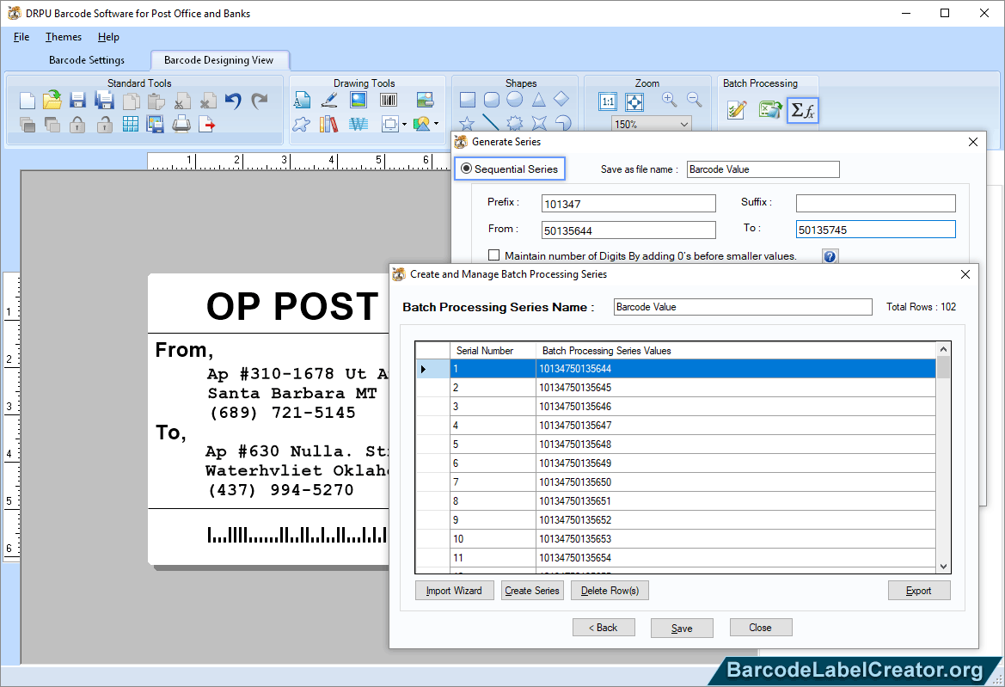
Task: Redo the last undone action
Action: coord(260,101)
